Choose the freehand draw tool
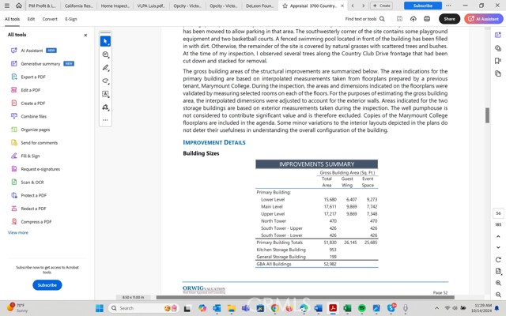Screen dimensions: 506x316 coord(105,81)
